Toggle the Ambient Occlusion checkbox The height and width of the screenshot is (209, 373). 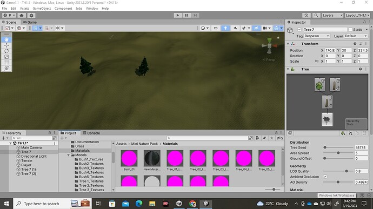[325, 177]
